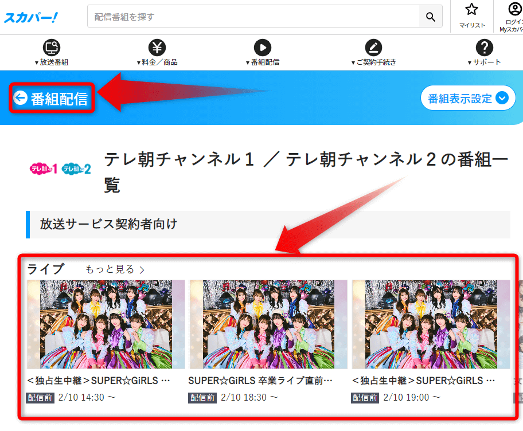Click the chevron in 番組表示設定 button
The image size is (523, 431).
502,99
